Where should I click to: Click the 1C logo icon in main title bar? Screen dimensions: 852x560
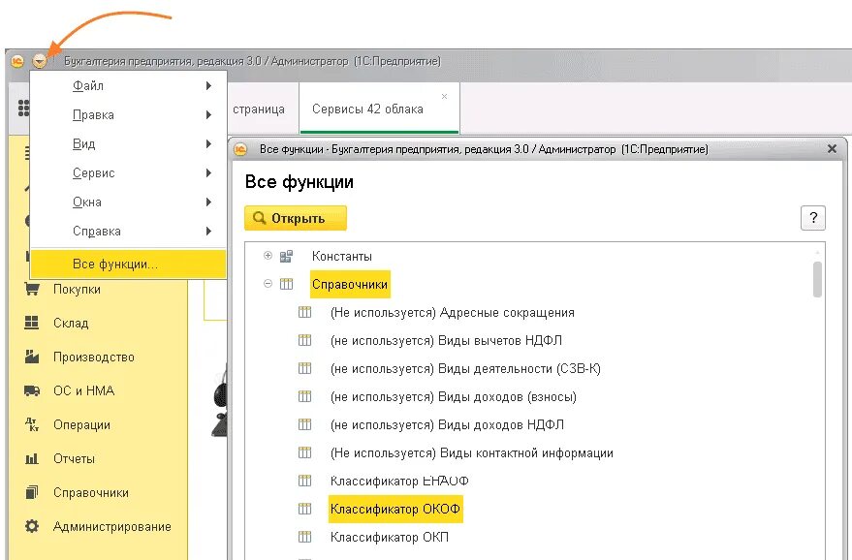tap(17, 61)
